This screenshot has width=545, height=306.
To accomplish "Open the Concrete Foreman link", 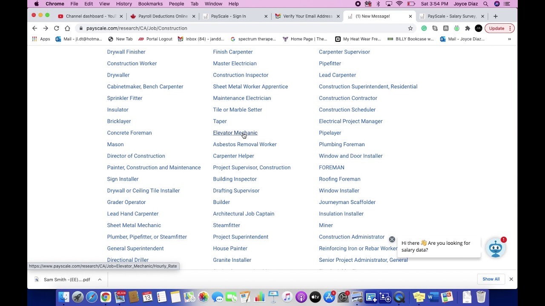I will pyautogui.click(x=129, y=133).
